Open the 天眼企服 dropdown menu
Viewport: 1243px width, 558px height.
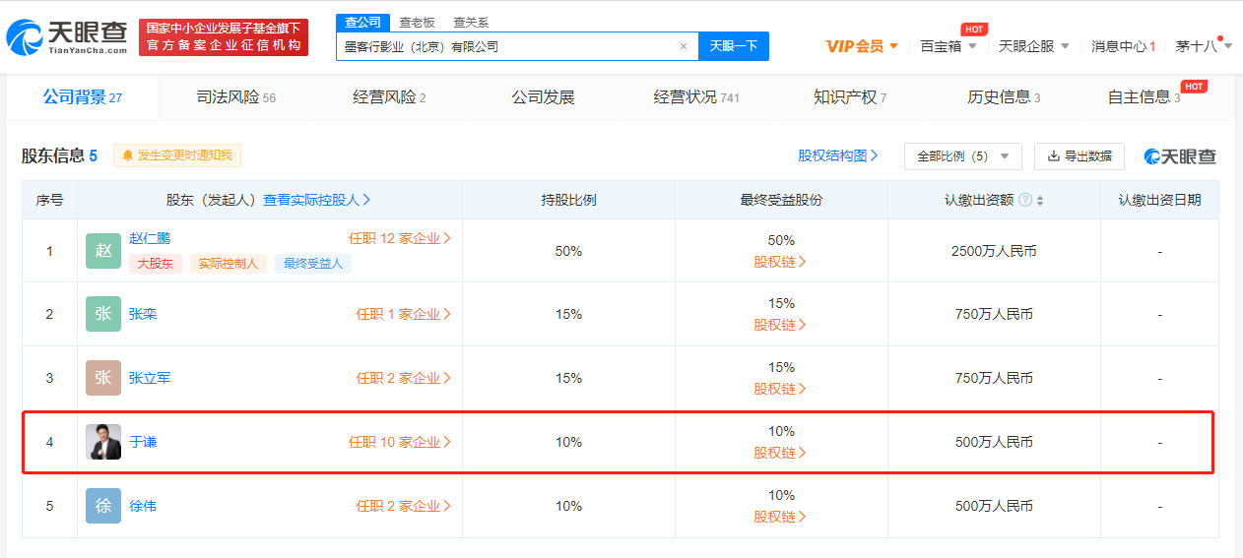coord(1034,46)
